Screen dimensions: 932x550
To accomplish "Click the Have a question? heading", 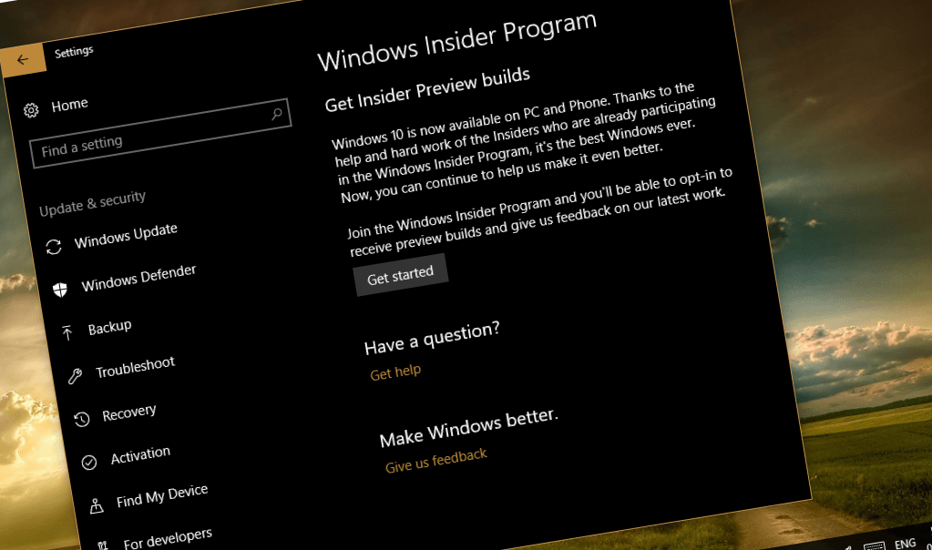I will pyautogui.click(x=432, y=338).
